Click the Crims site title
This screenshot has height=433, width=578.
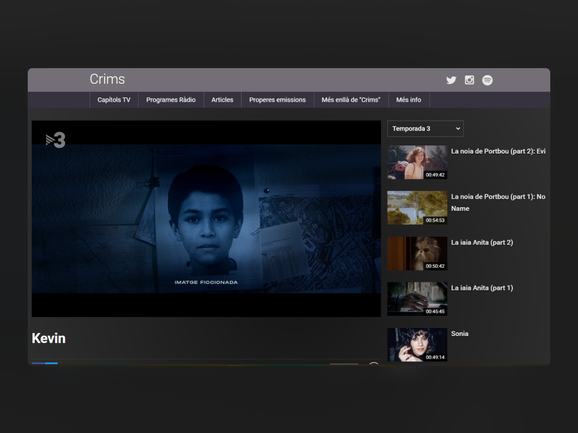tap(108, 80)
